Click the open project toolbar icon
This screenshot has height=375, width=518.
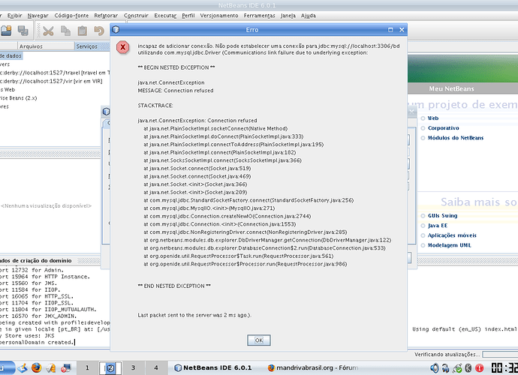click(6, 31)
